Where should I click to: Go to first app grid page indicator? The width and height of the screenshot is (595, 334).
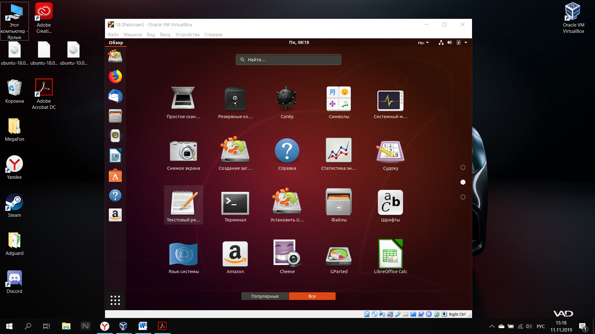463,167
